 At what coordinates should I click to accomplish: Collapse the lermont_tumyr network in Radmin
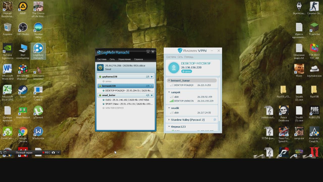click(x=169, y=80)
